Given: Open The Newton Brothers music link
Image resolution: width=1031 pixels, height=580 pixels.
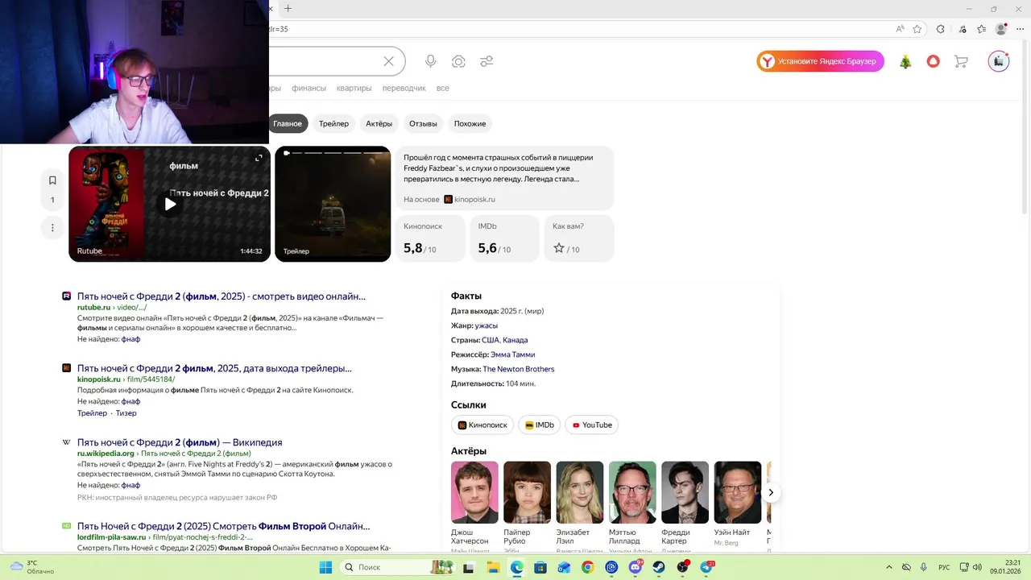Looking at the screenshot, I should point(519,369).
